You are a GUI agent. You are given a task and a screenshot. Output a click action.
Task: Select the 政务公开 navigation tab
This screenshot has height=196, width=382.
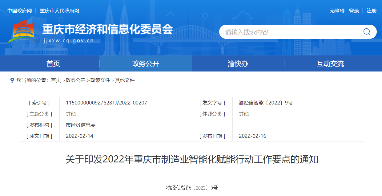click(x=146, y=64)
